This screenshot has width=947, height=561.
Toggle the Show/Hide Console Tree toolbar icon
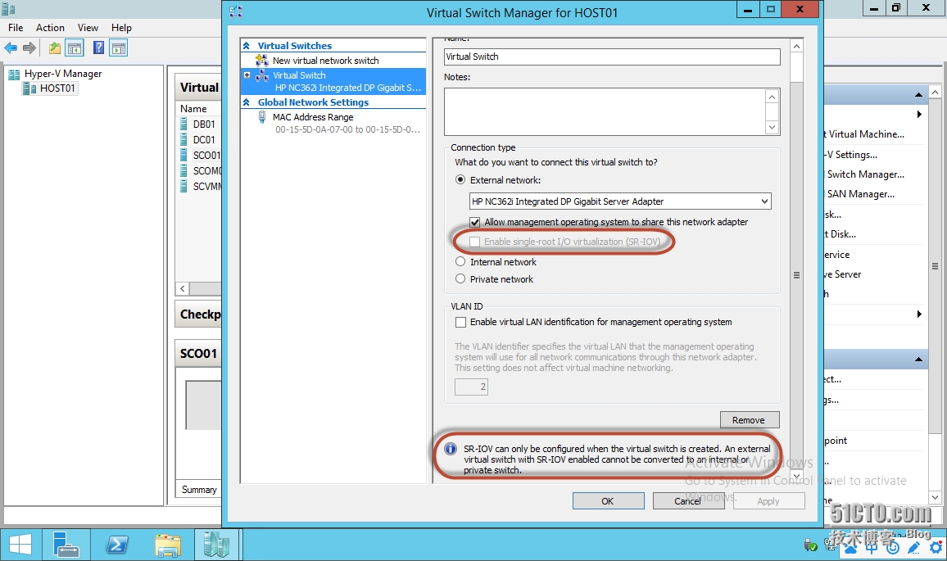click(x=75, y=48)
